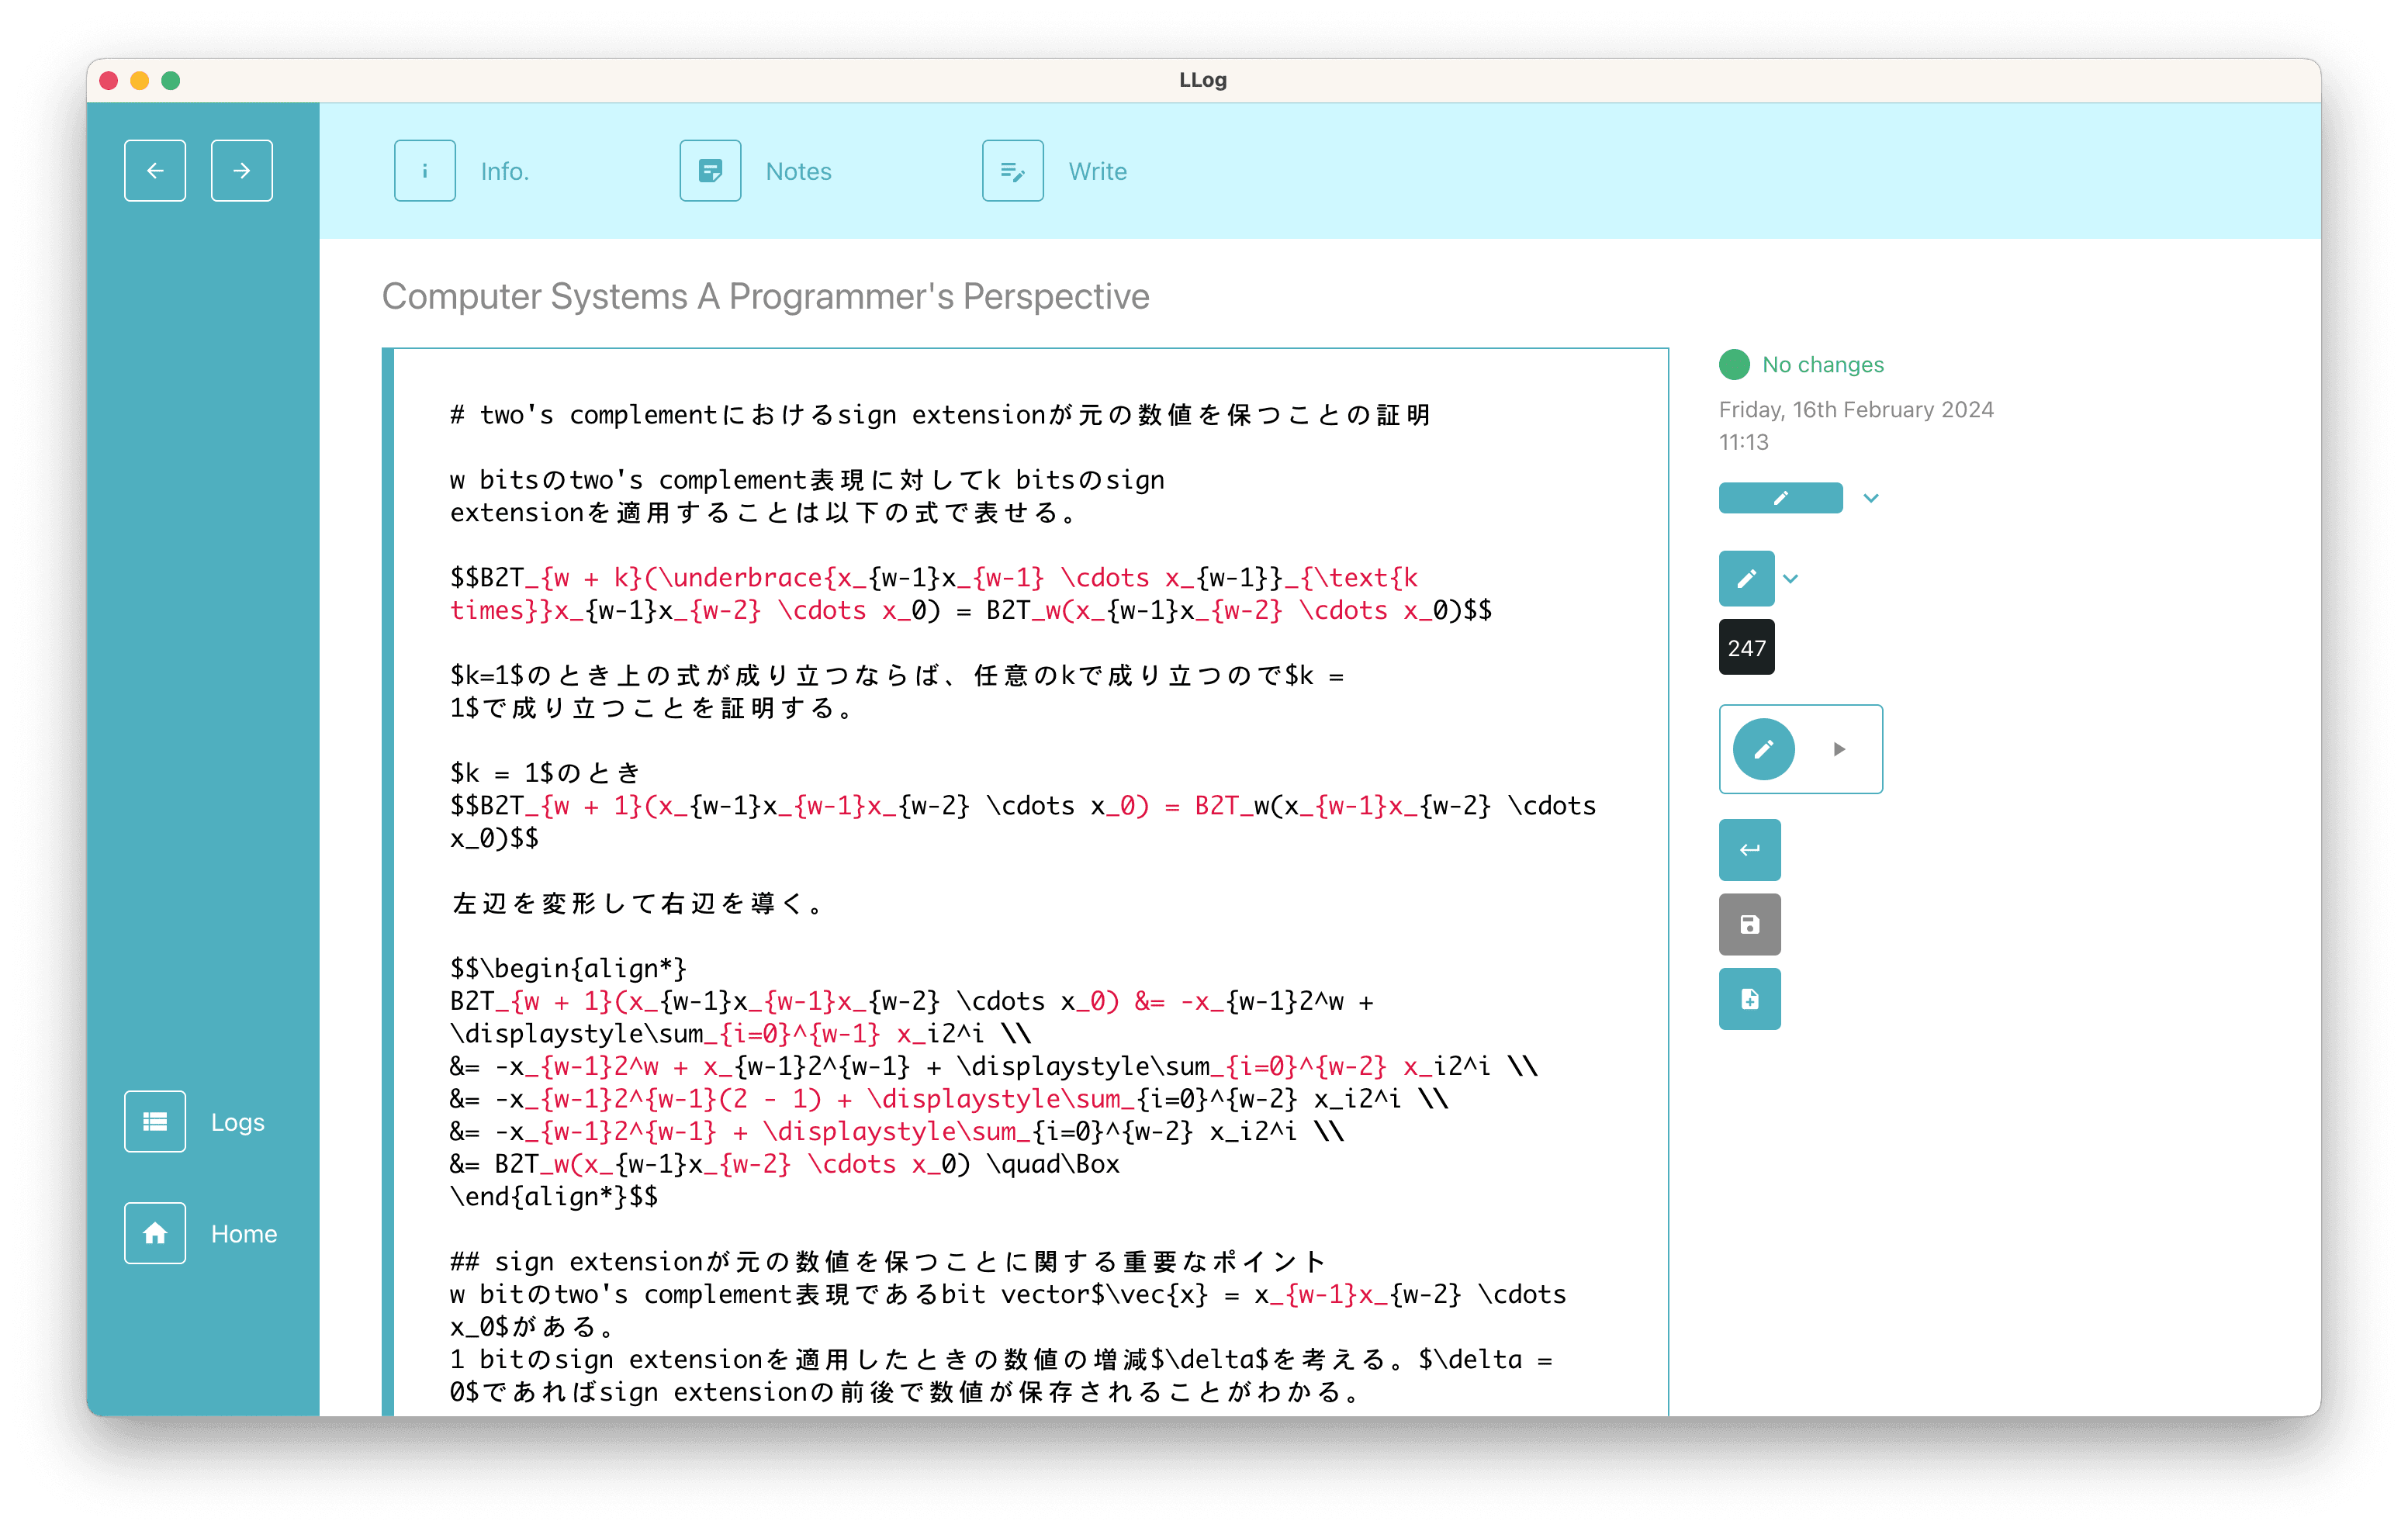
Task: Click the 247 character counter badge
Action: pyautogui.click(x=1746, y=647)
